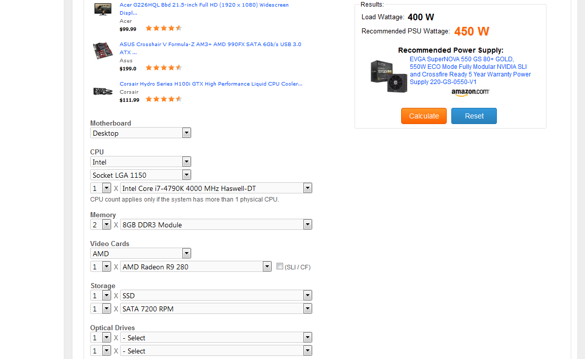585x359 pixels.
Task: Enable the SLI / CF checkbox
Action: point(280,266)
